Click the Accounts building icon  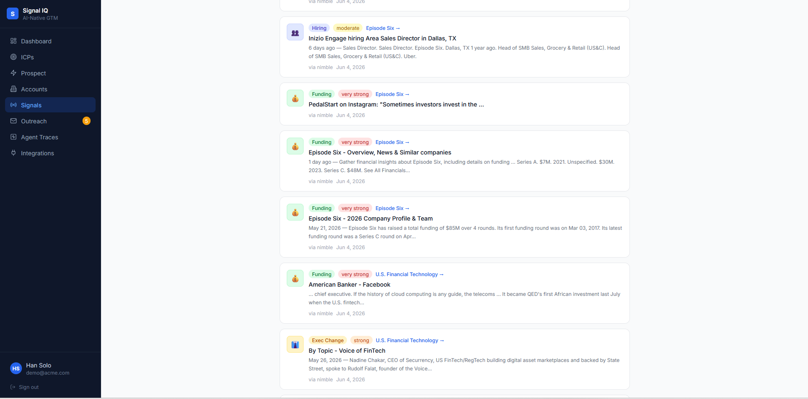(x=13, y=89)
